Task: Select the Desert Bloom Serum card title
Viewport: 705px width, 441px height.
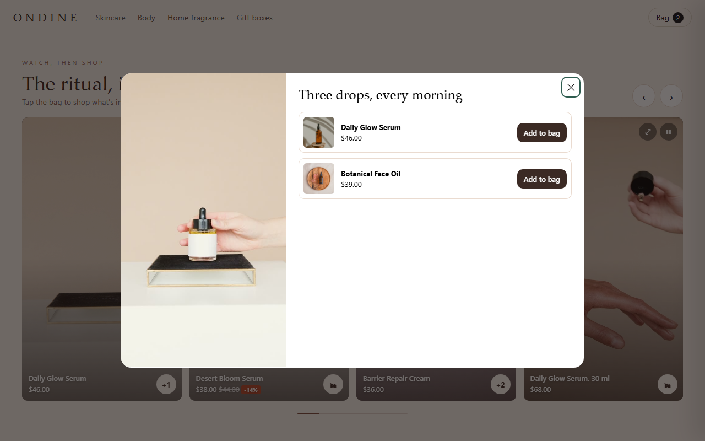Action: [229, 379]
